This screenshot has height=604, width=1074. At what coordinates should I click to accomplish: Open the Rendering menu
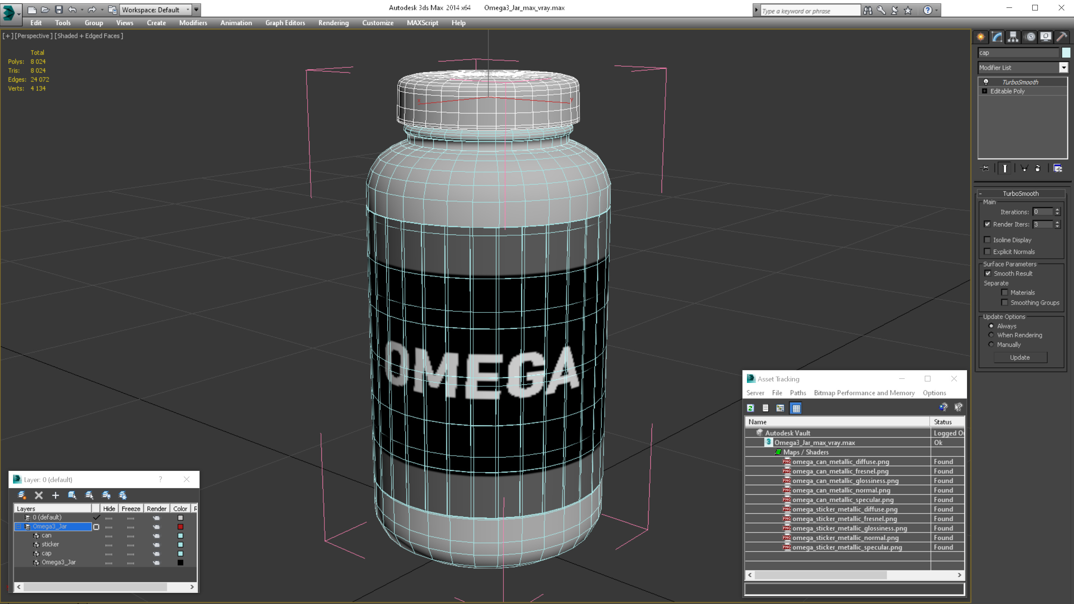point(333,23)
